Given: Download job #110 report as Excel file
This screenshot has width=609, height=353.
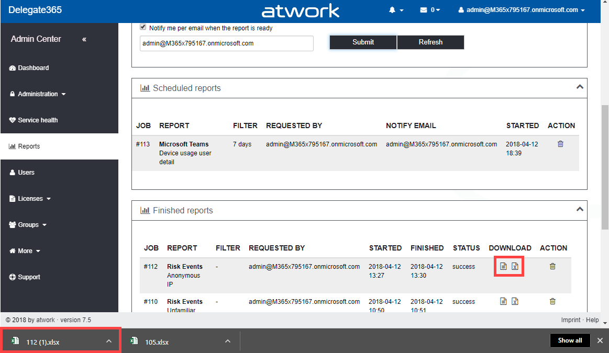Looking at the screenshot, I should click(x=515, y=301).
